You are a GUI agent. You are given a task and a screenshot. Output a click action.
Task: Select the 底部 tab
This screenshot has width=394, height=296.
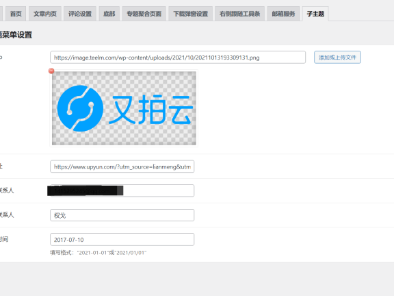109,14
